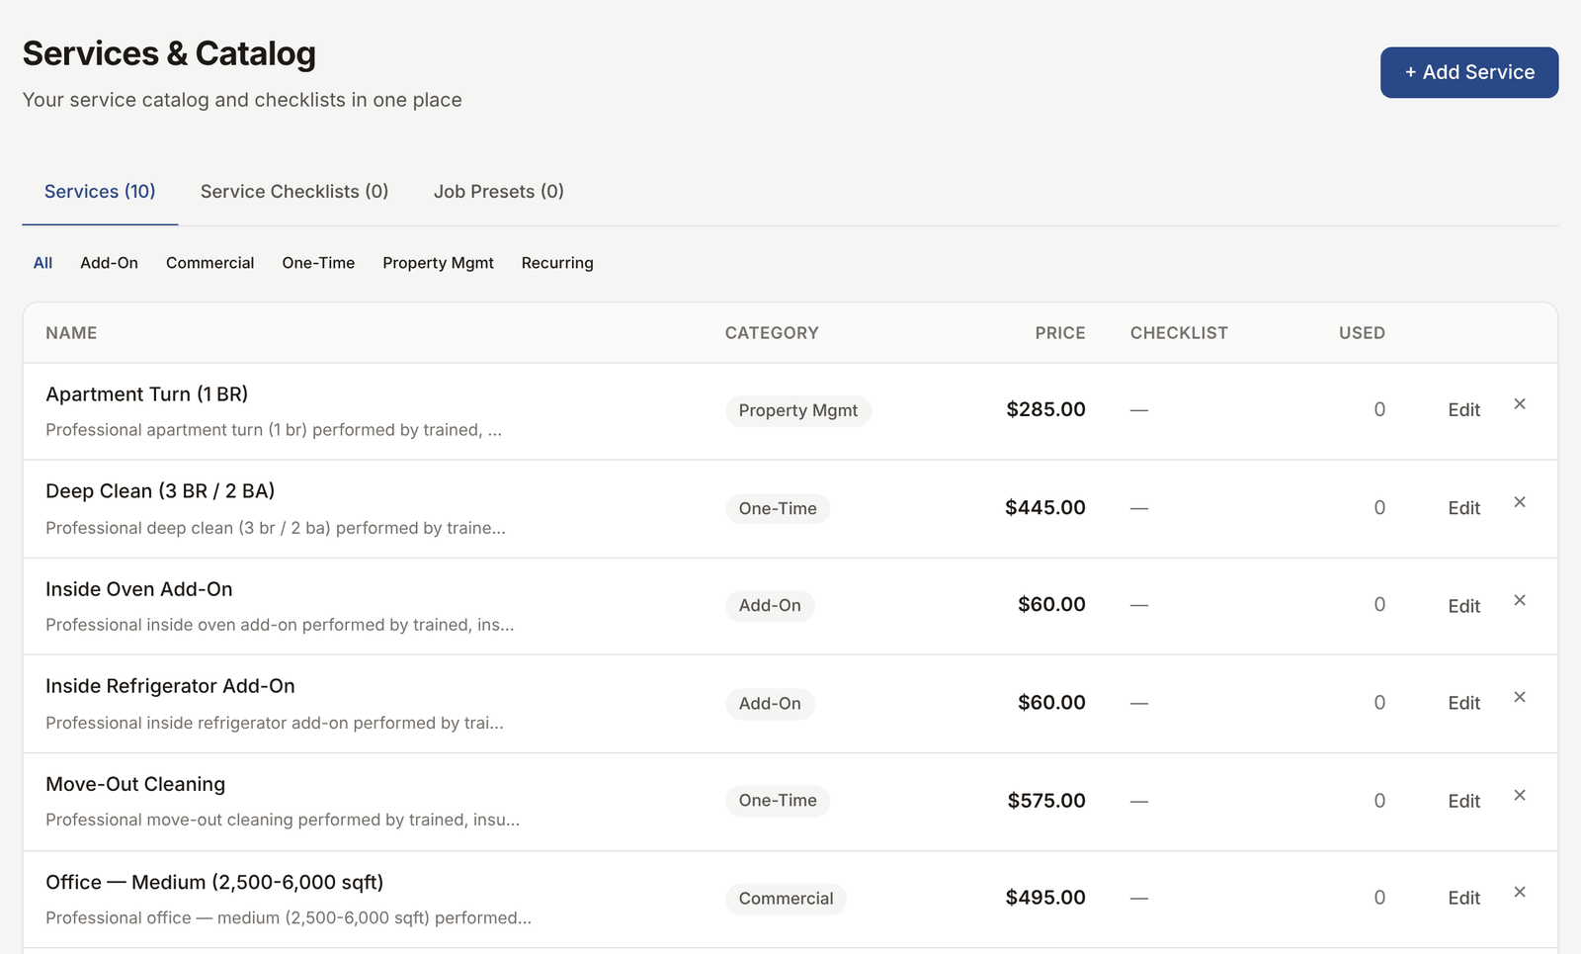
Task: Click the $445.00 price
Action: [1045, 507]
